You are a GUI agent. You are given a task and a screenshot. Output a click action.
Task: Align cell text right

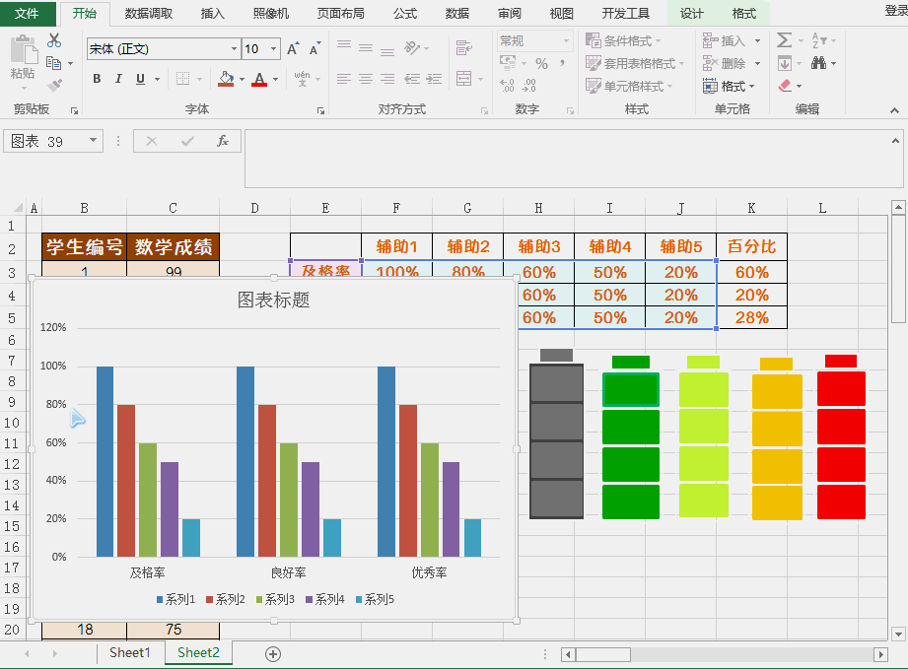tap(387, 79)
